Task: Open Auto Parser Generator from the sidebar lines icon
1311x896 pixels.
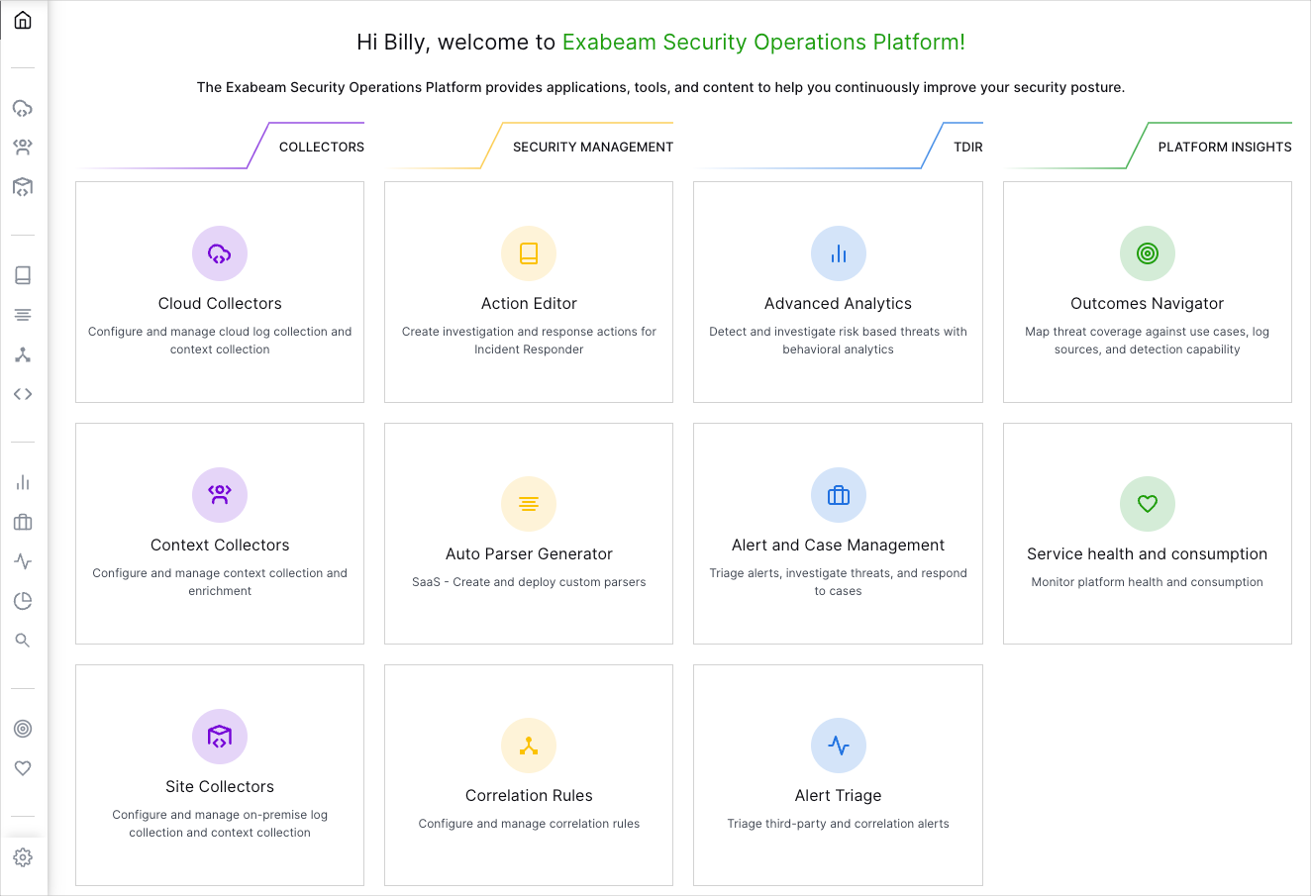Action: [23, 315]
